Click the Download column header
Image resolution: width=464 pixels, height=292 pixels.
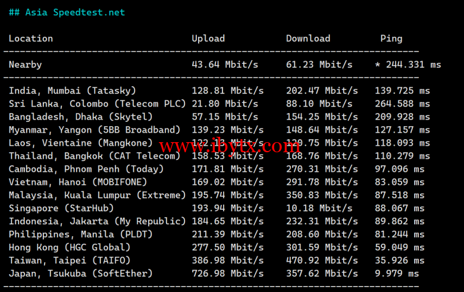pos(308,39)
